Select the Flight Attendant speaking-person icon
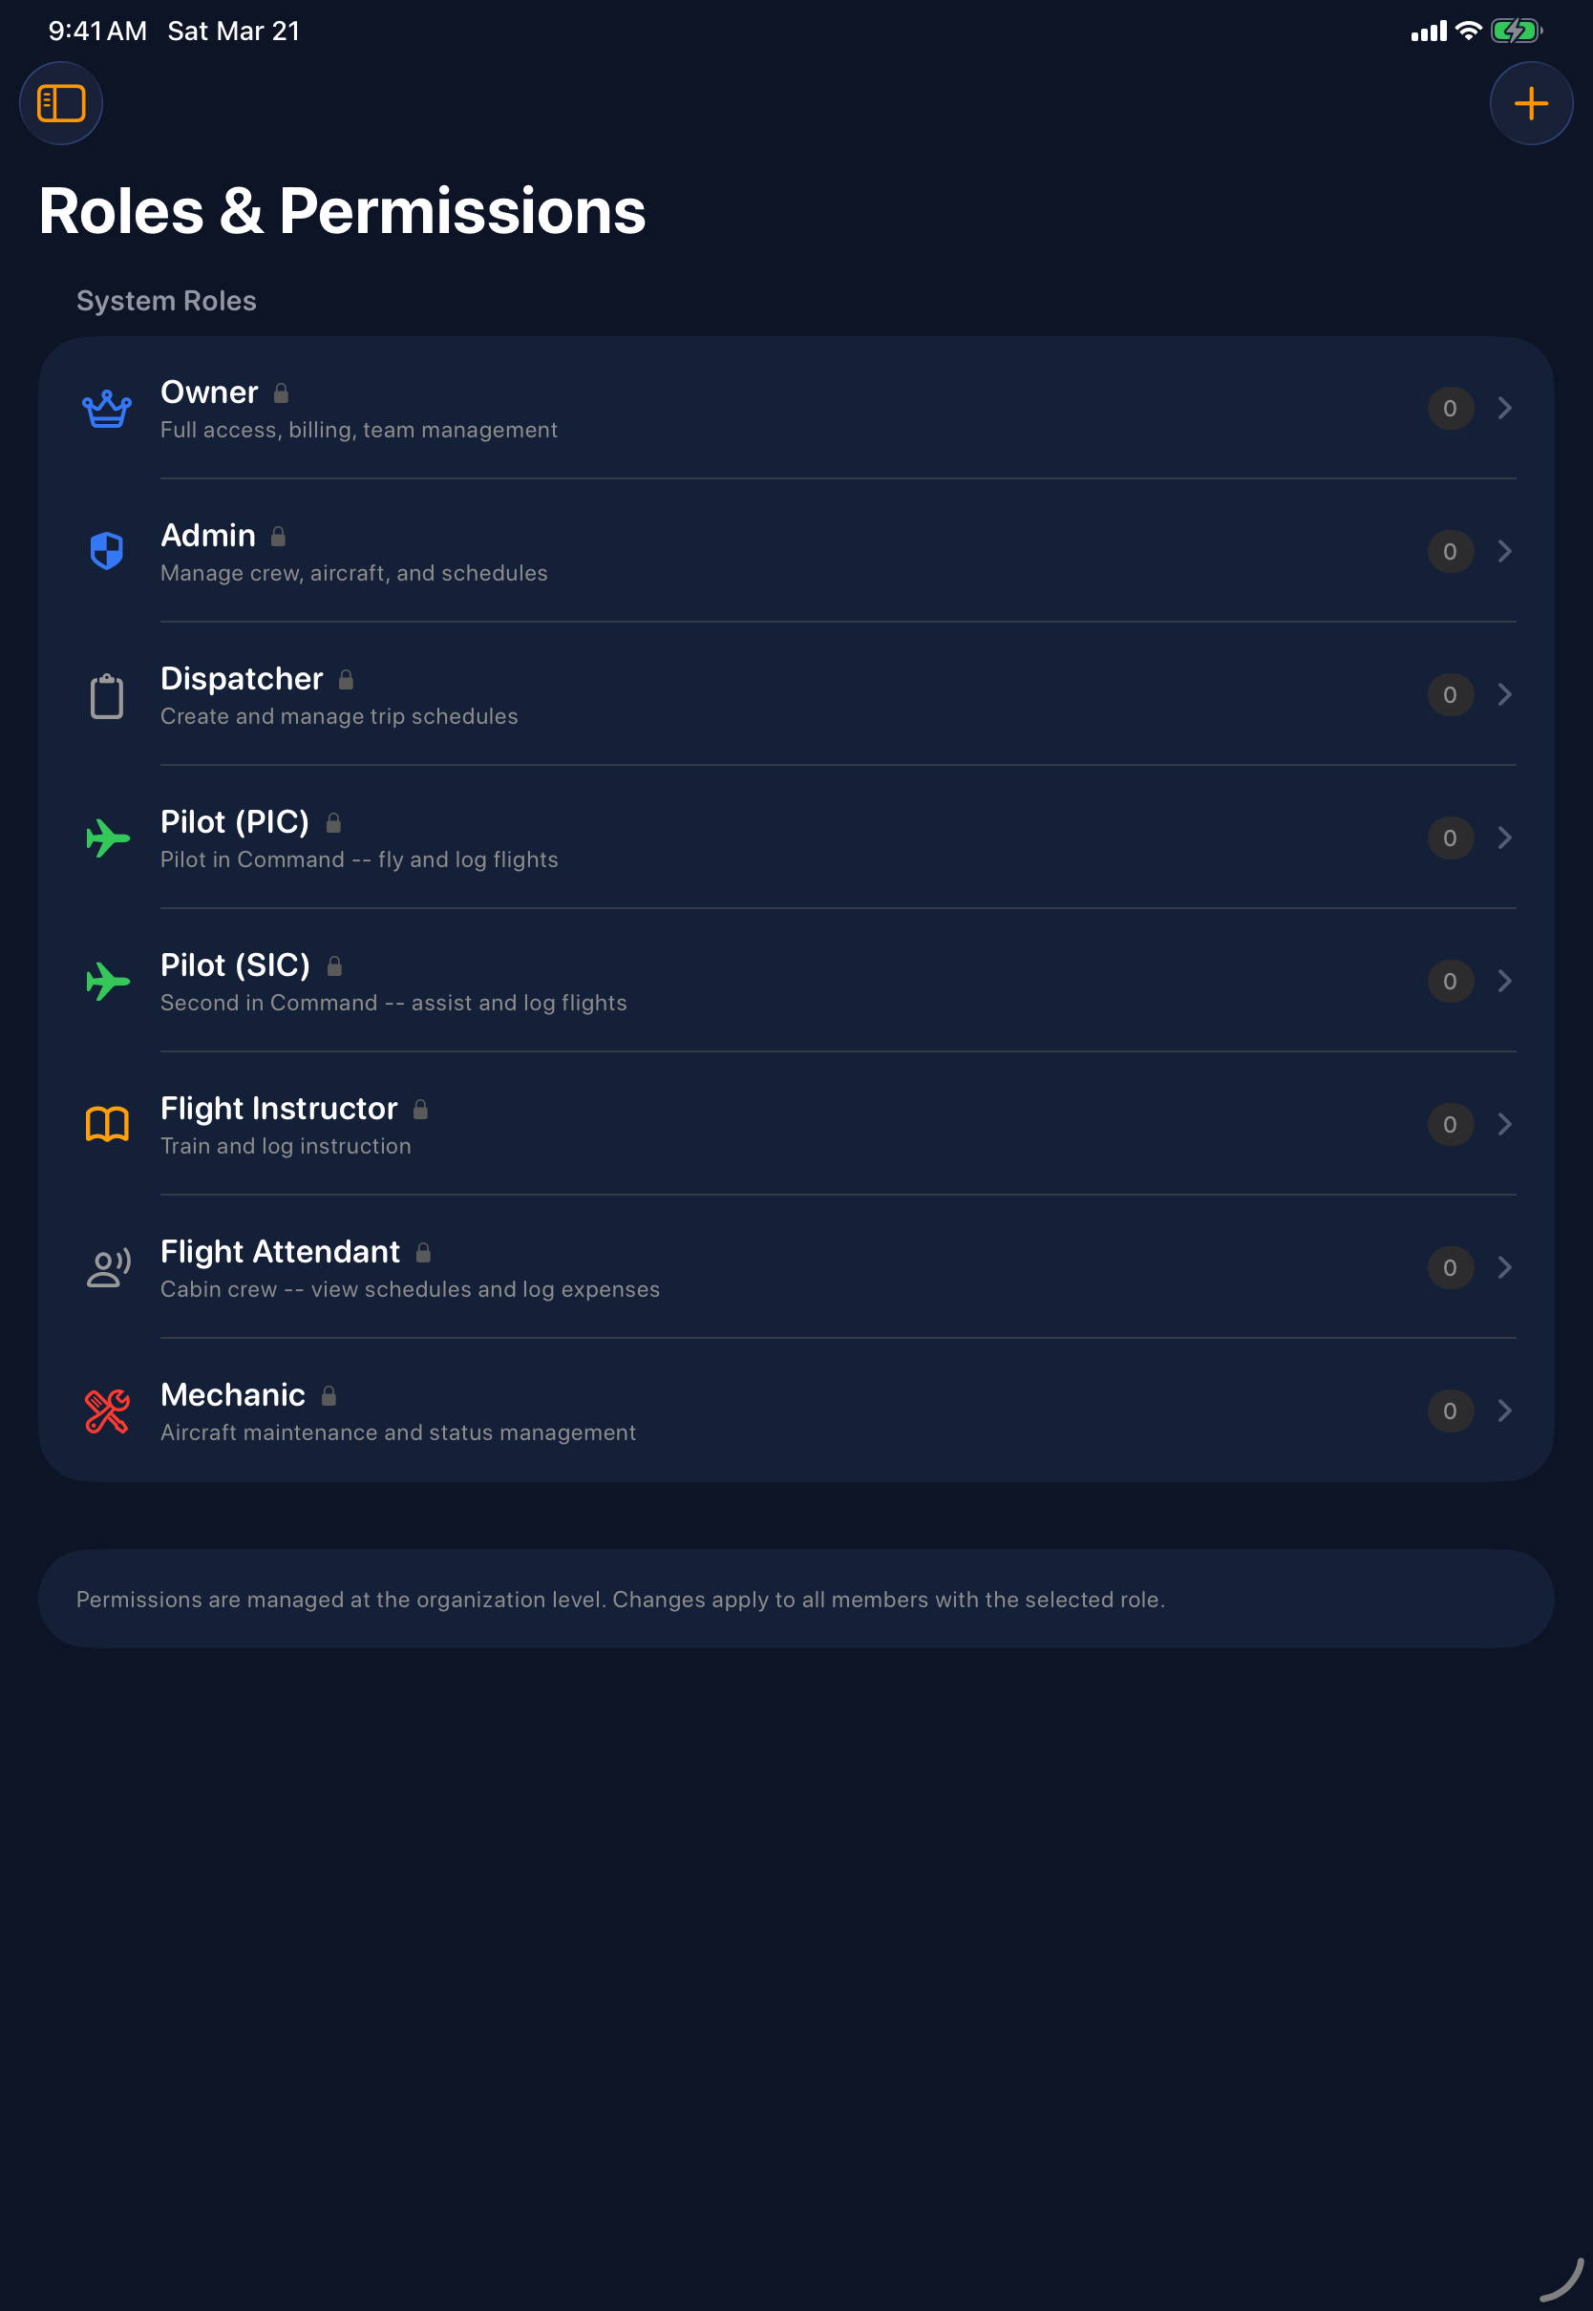The image size is (1593, 2311). point(107,1268)
